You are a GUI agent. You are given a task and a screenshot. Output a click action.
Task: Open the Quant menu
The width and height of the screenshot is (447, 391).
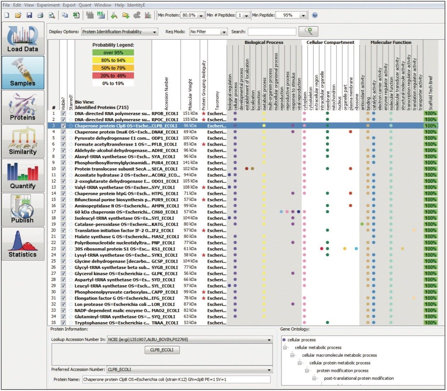click(85, 5)
